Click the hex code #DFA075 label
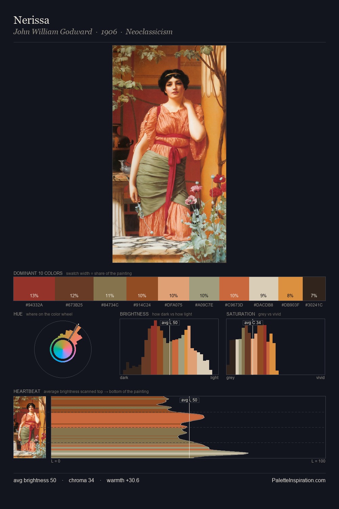The height and width of the screenshot is (509, 339). 174,305
